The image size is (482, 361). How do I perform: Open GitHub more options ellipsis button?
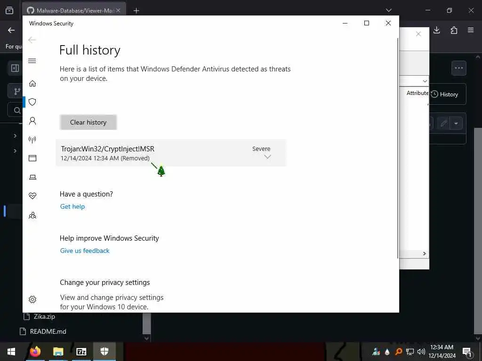click(x=458, y=68)
